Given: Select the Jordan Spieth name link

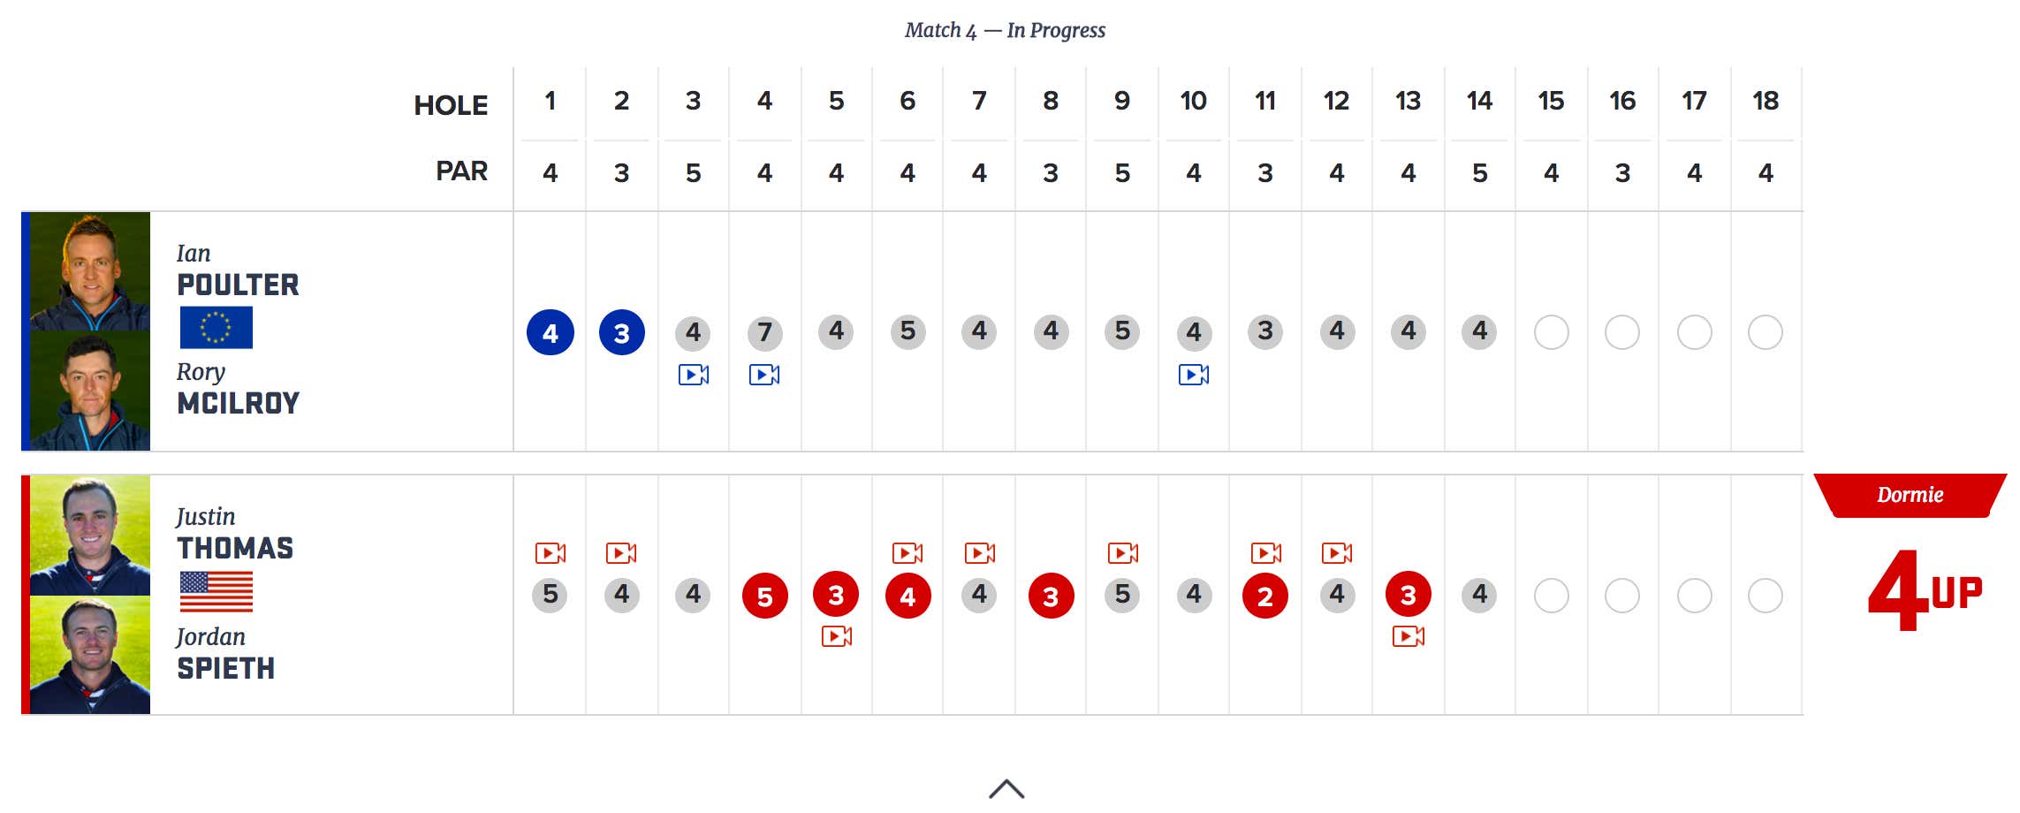Looking at the screenshot, I should point(225,654).
